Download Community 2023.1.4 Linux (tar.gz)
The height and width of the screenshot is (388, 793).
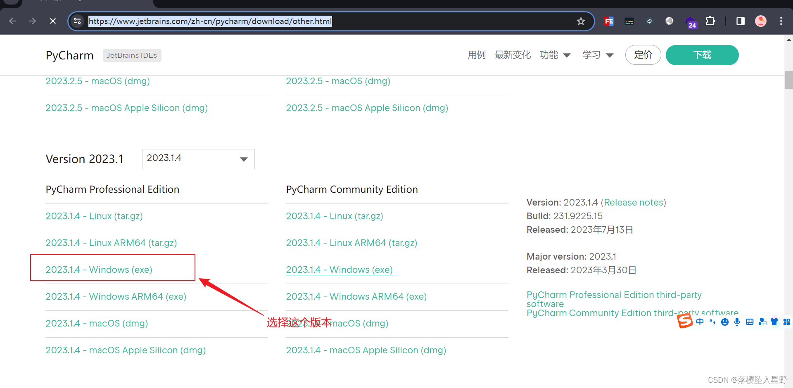[335, 216]
